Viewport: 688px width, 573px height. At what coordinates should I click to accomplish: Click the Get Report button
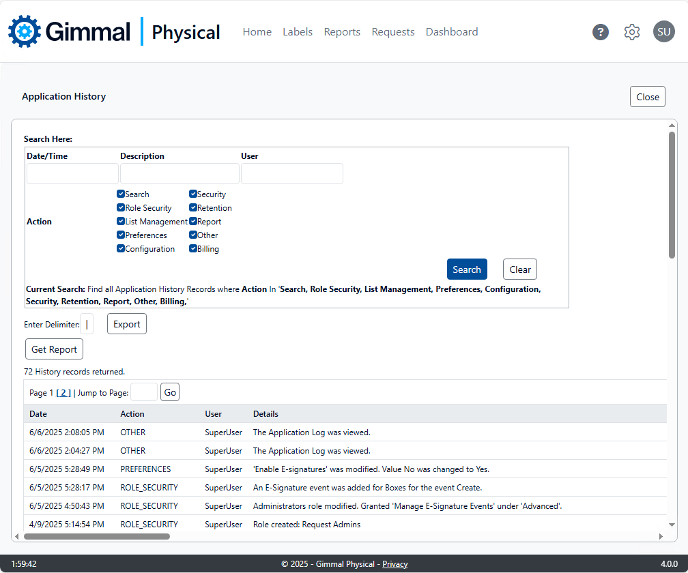[x=54, y=349]
